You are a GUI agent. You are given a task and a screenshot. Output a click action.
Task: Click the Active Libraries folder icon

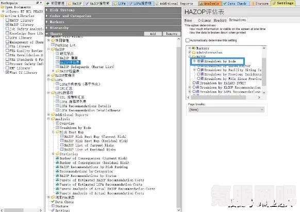(3, 16)
